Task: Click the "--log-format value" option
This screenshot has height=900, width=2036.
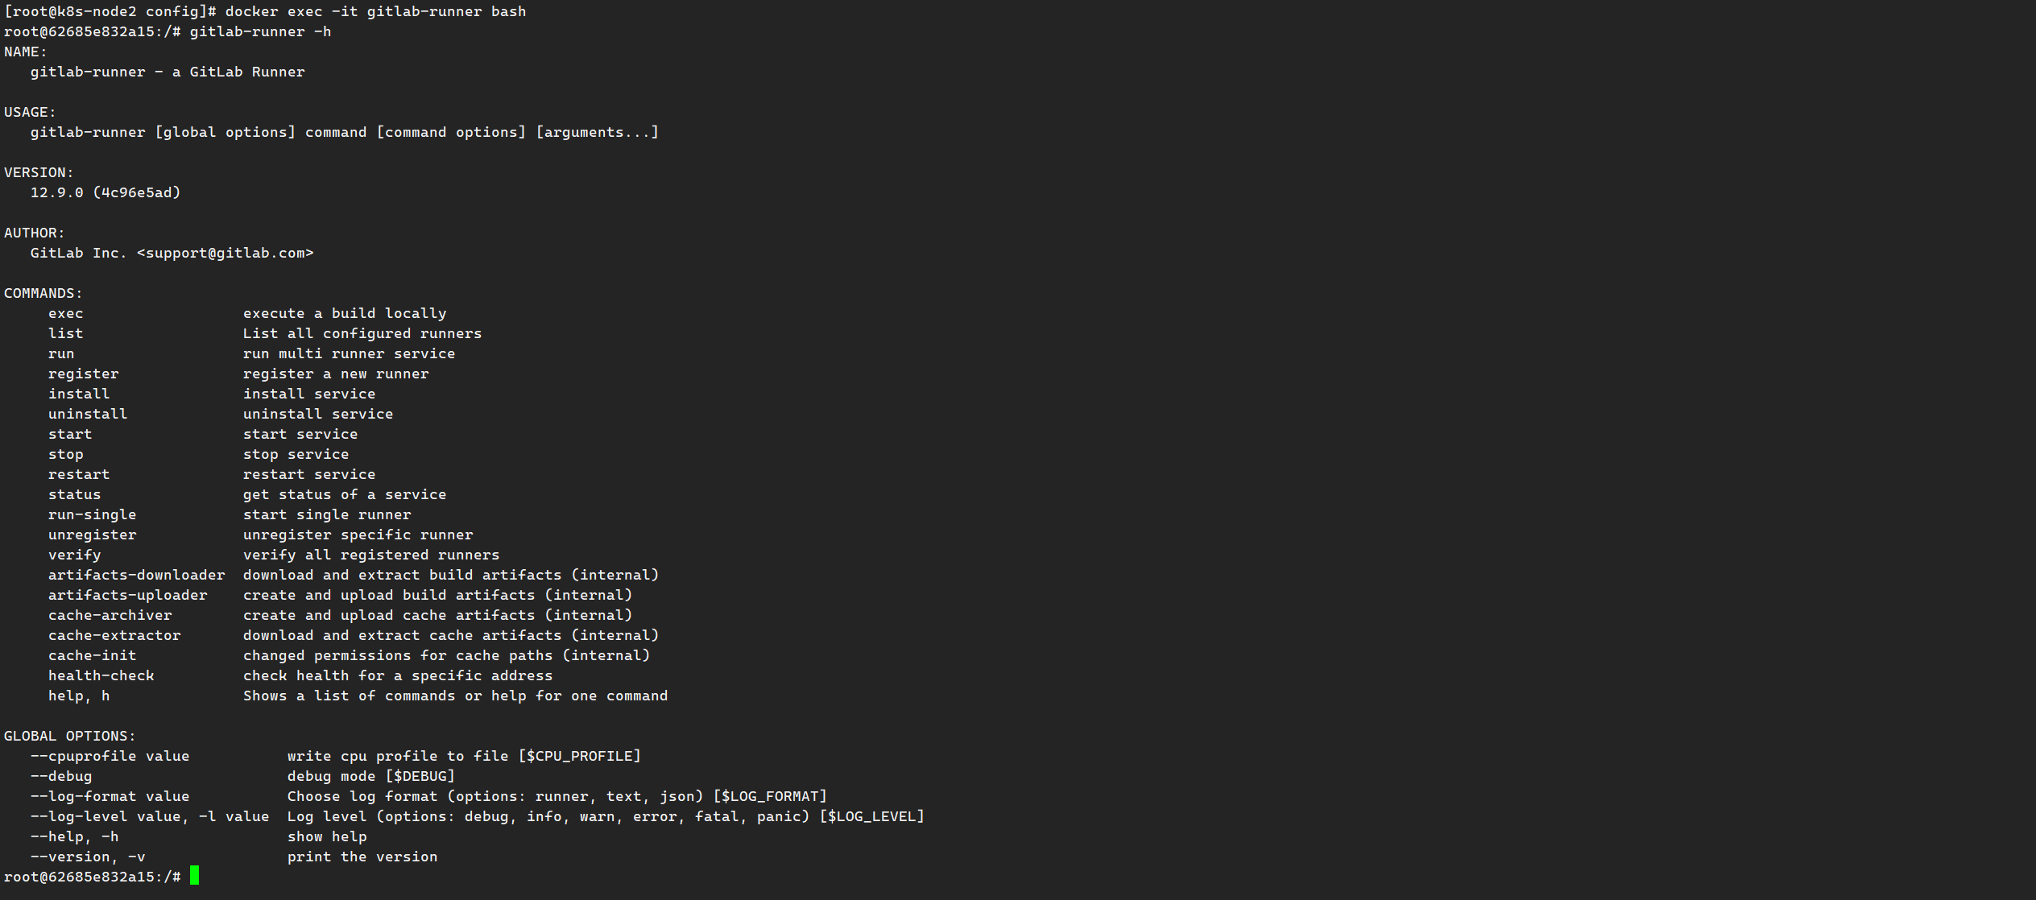Action: [110, 796]
